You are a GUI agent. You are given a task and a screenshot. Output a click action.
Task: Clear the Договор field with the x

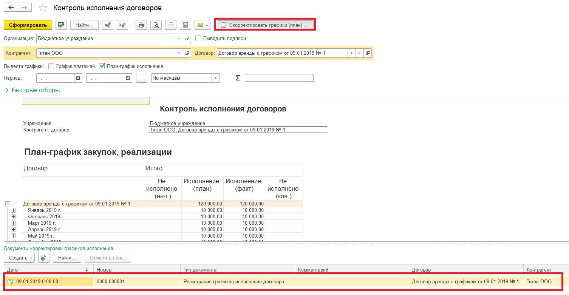coord(360,53)
